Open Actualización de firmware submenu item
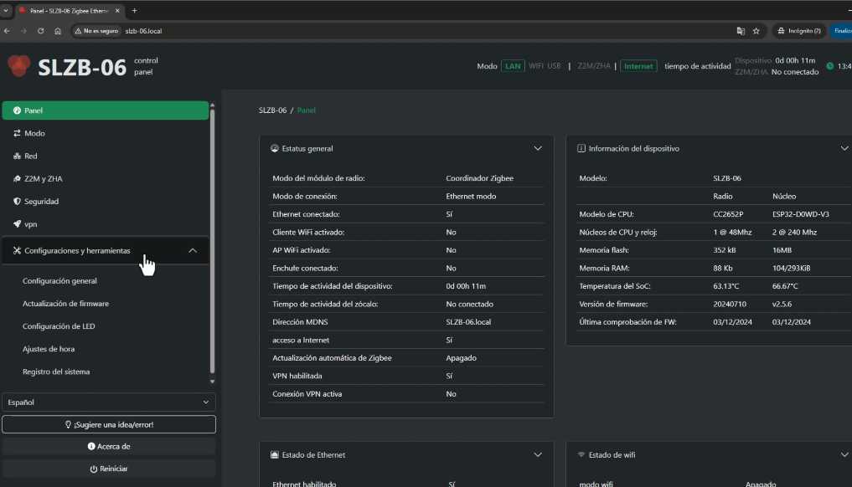The image size is (852, 487). (x=65, y=304)
